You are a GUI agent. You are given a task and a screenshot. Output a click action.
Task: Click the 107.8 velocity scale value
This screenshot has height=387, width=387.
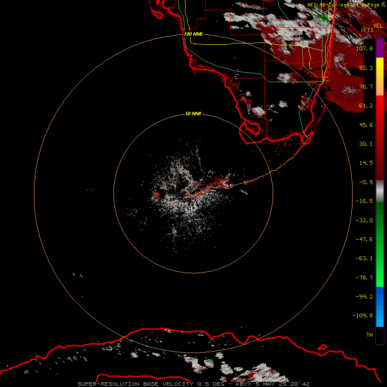click(364, 48)
